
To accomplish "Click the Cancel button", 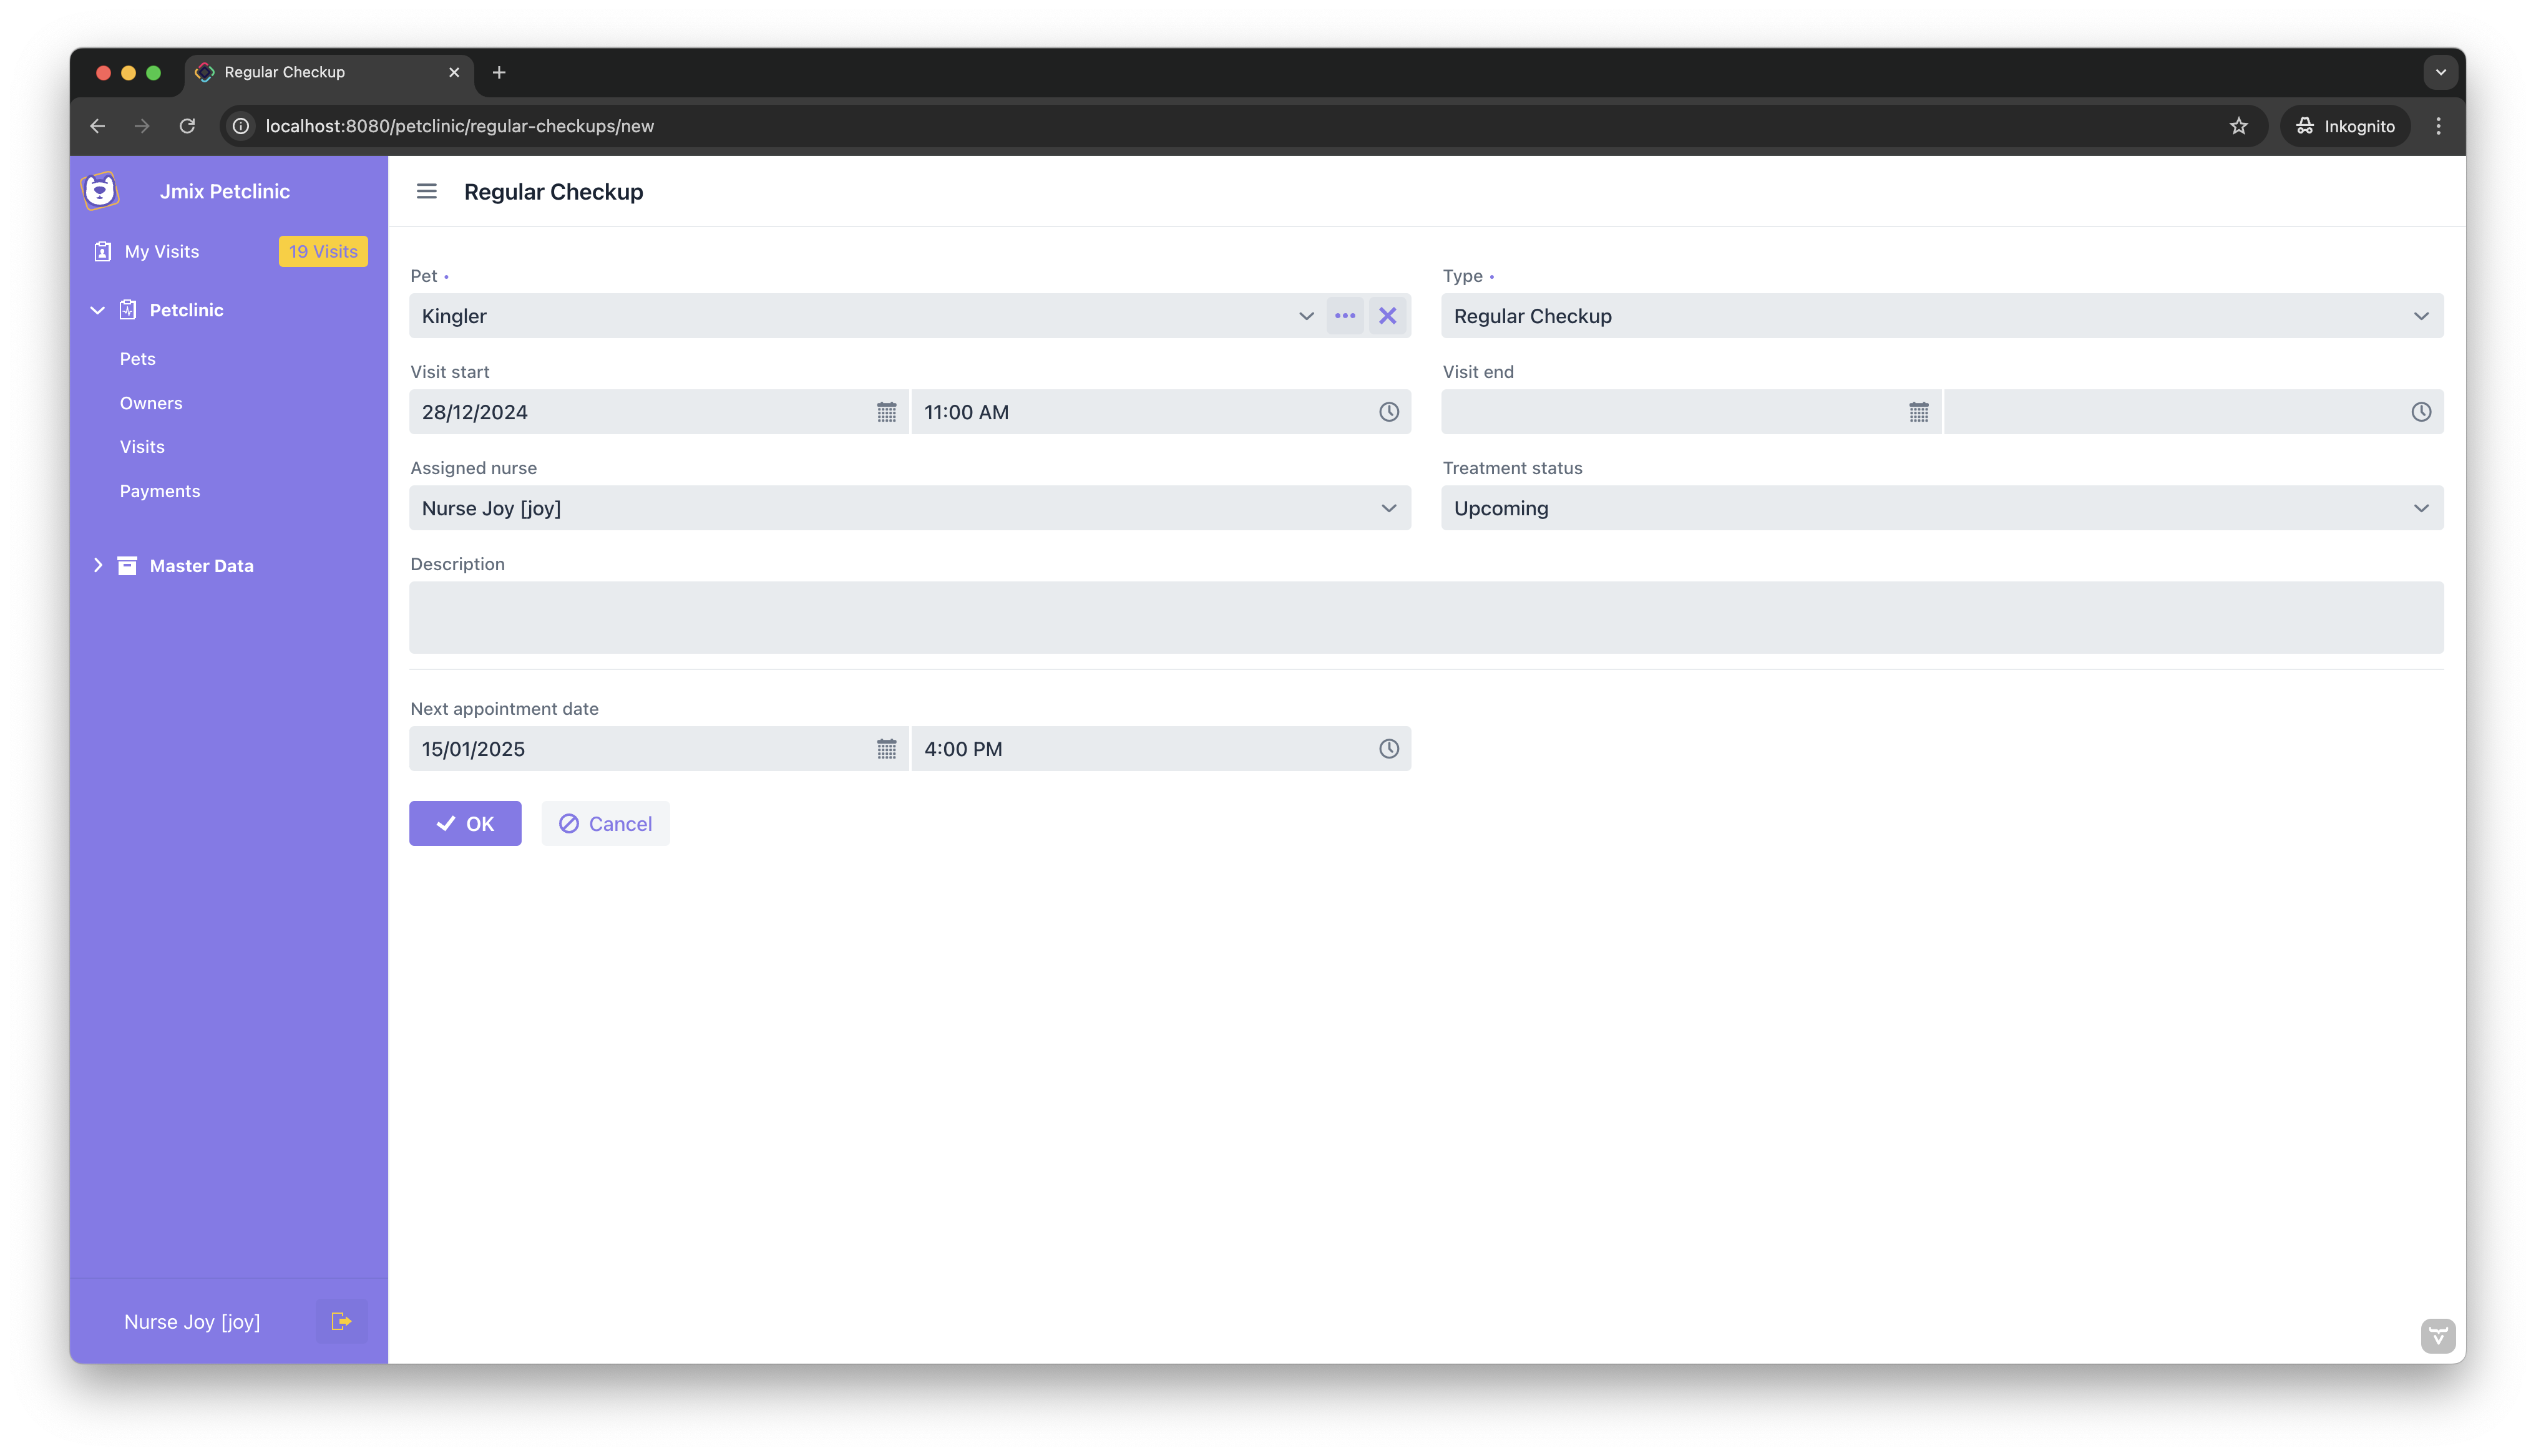I will tap(605, 824).
